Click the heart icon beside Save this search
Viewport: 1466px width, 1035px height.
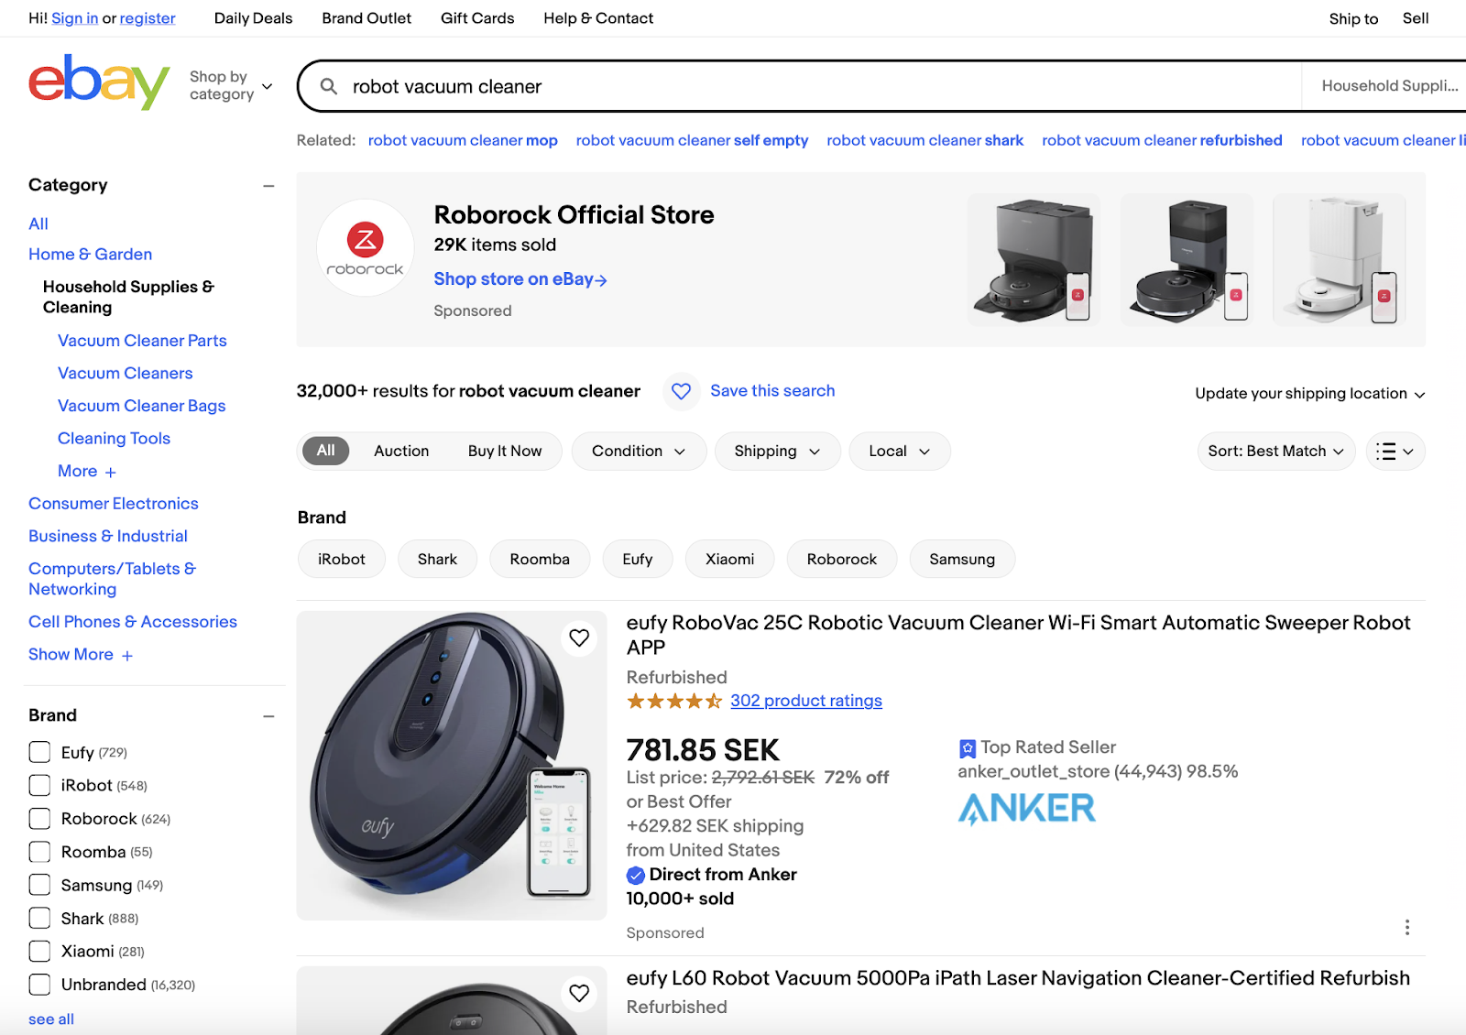(x=681, y=391)
